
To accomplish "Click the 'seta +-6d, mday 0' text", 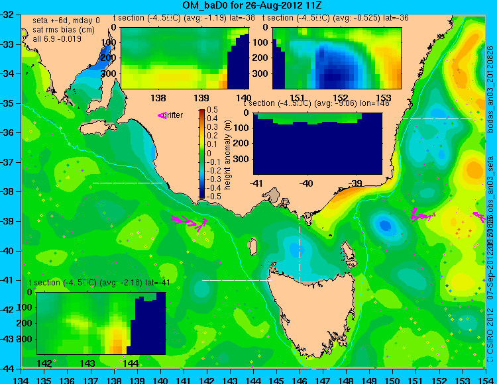I will [66, 21].
